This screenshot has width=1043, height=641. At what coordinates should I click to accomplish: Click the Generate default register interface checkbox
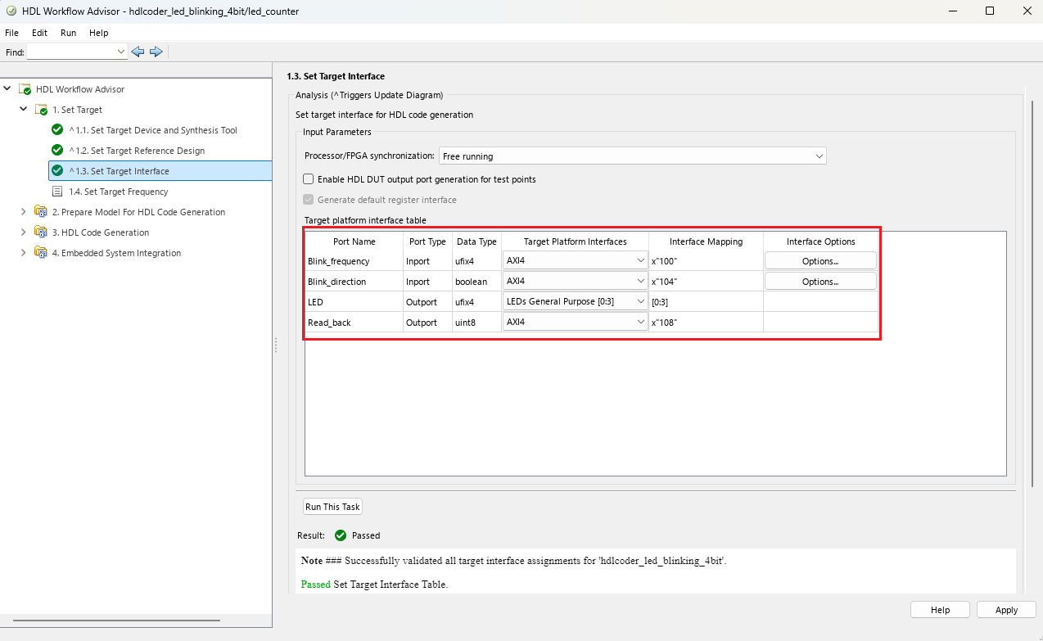309,200
